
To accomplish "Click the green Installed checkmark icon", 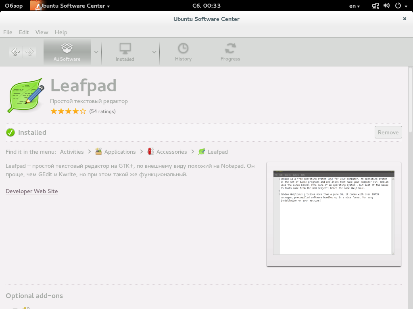I will click(x=10, y=132).
